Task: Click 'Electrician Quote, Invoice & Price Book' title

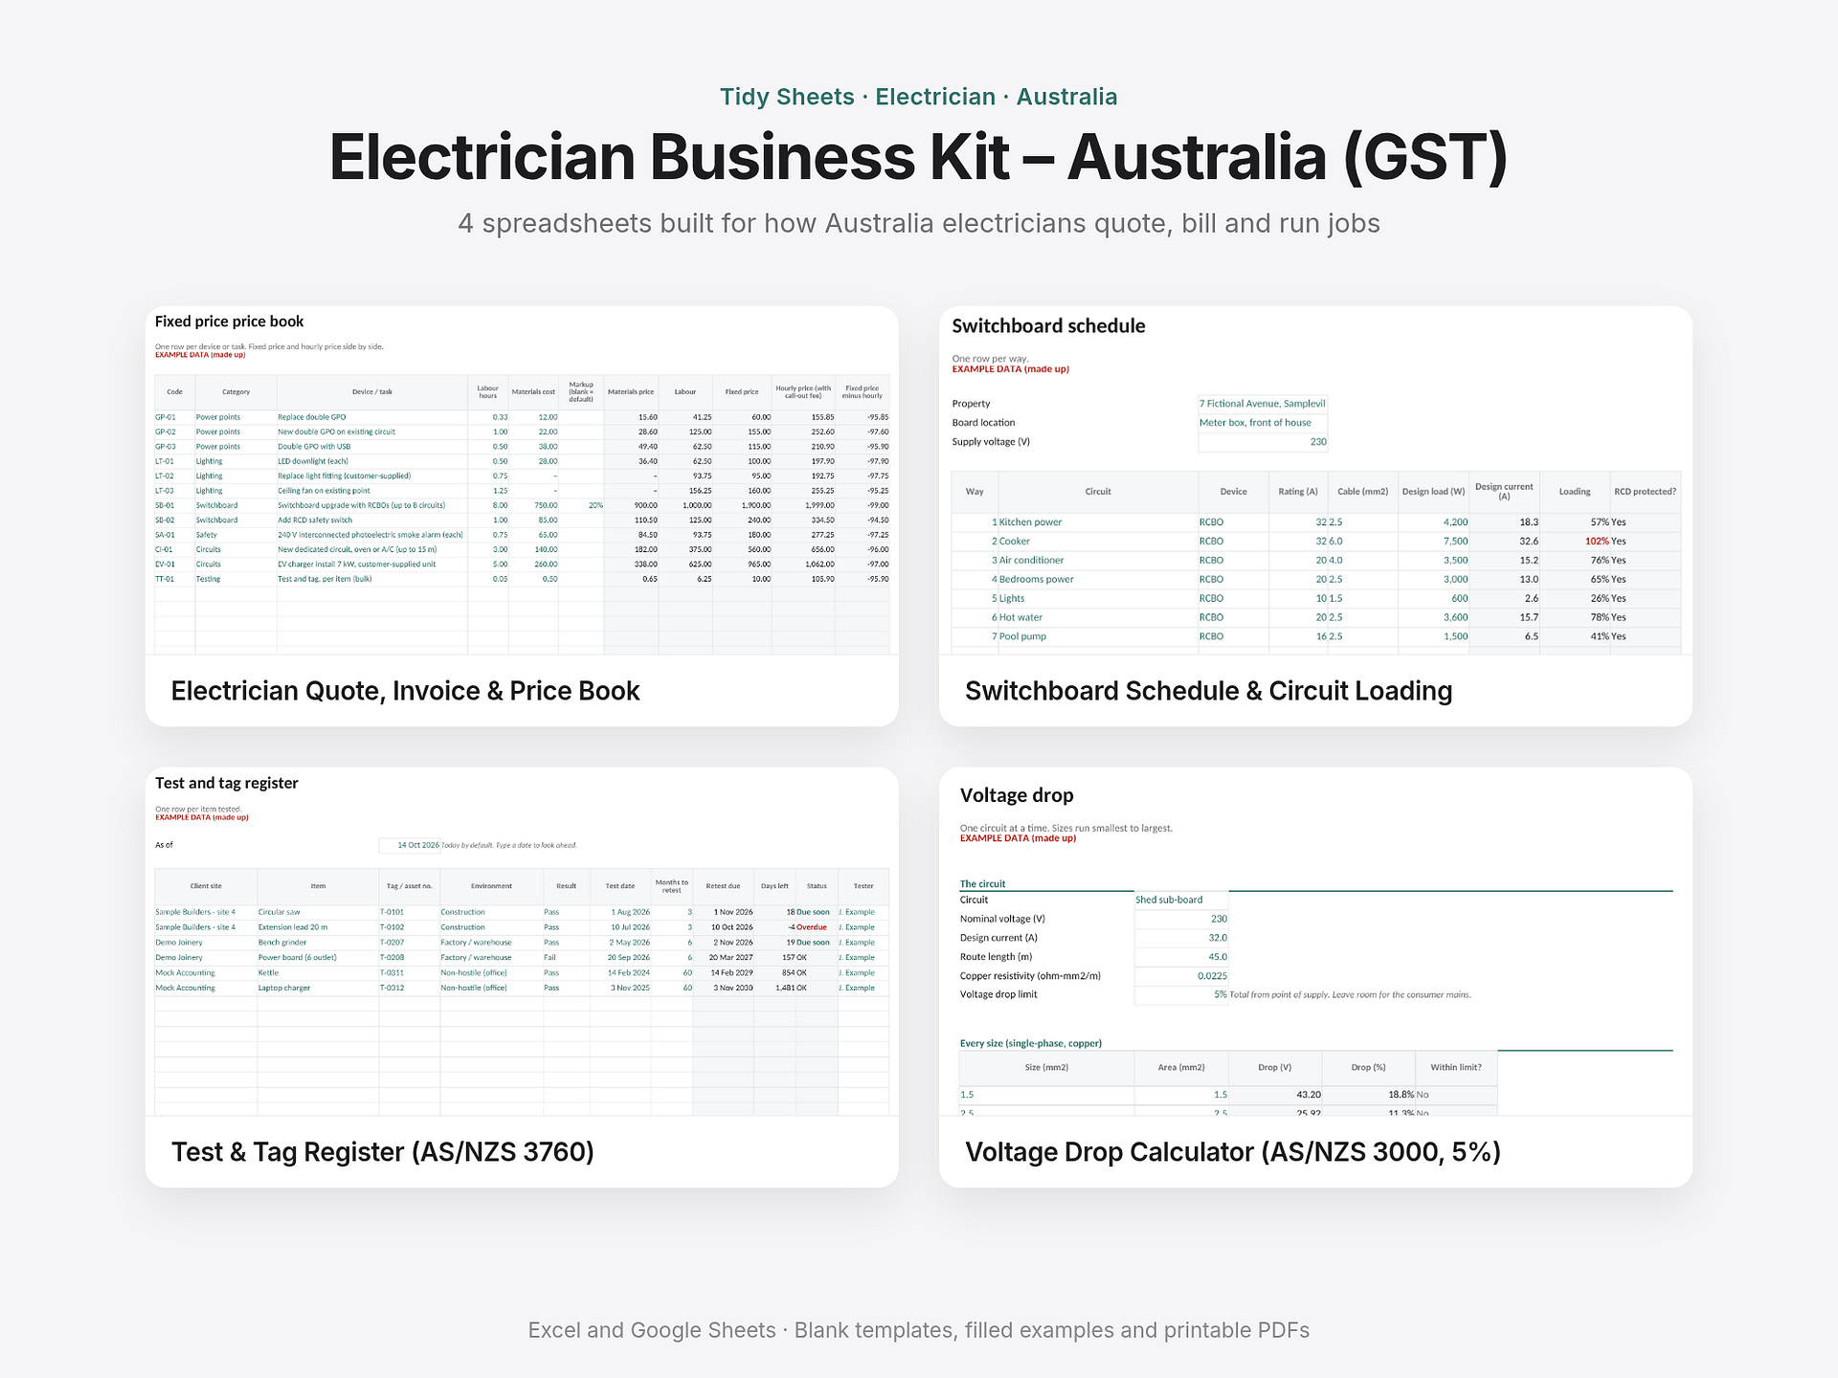Action: point(405,691)
